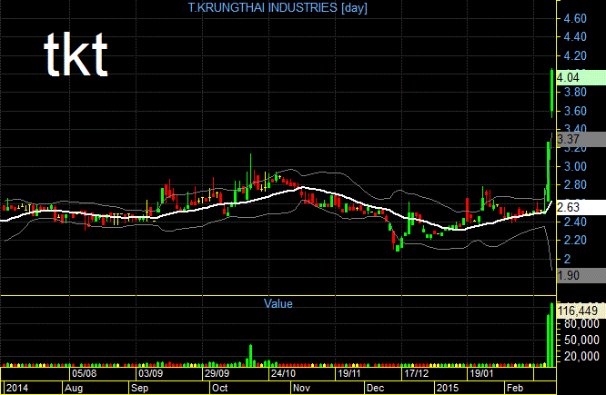Select the 4.04 last price label
The height and width of the screenshot is (395, 606).
click(x=581, y=77)
